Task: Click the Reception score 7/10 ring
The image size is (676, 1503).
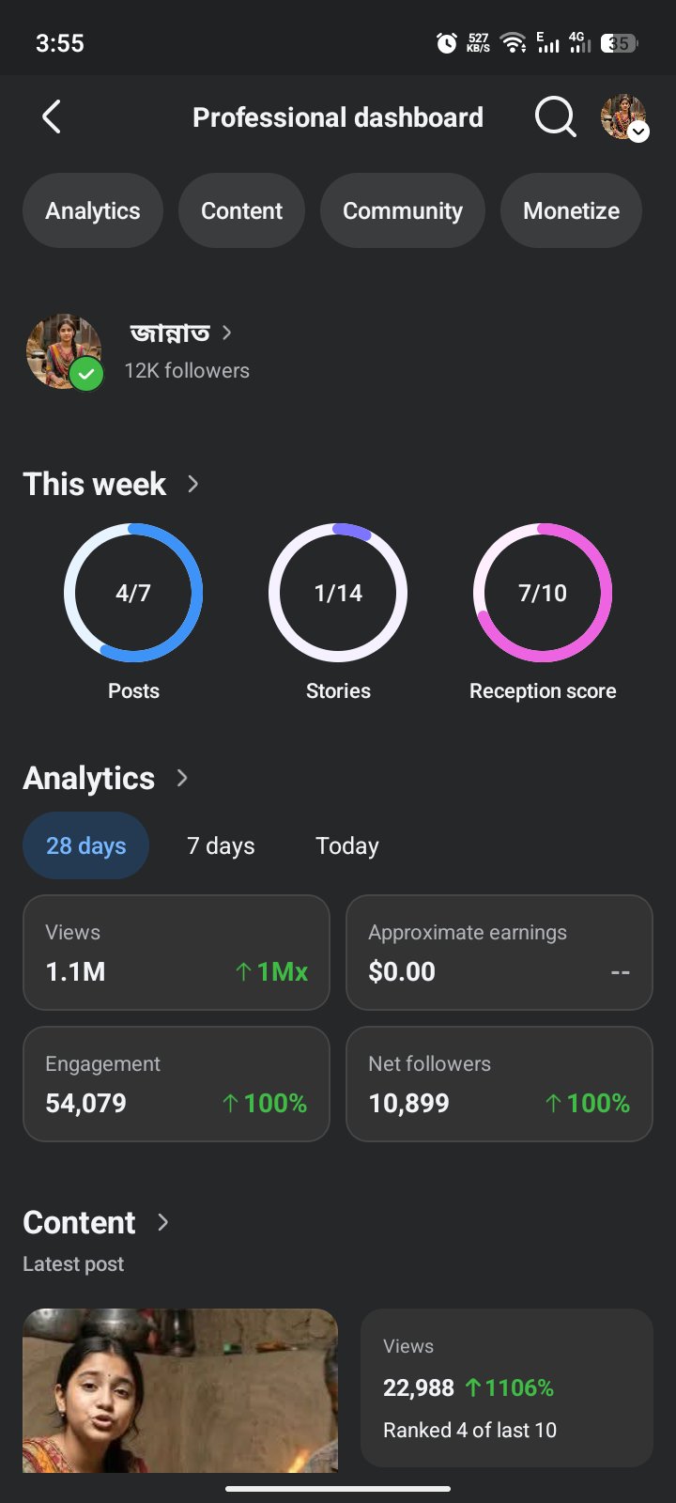Action: click(x=543, y=593)
